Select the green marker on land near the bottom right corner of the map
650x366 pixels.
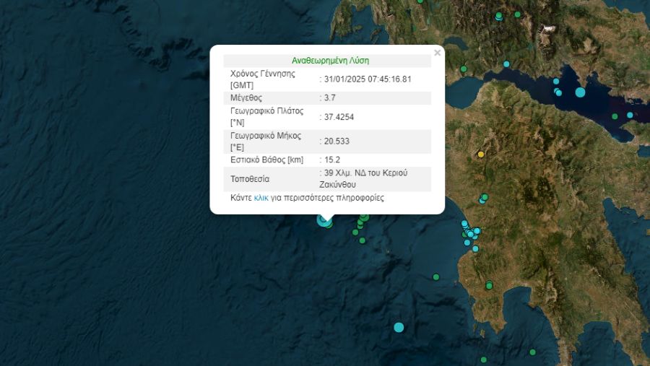(533, 352)
